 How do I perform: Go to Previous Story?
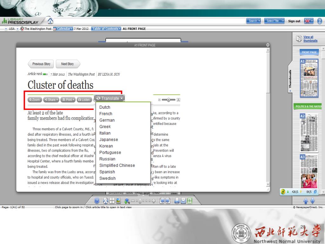coord(41,64)
